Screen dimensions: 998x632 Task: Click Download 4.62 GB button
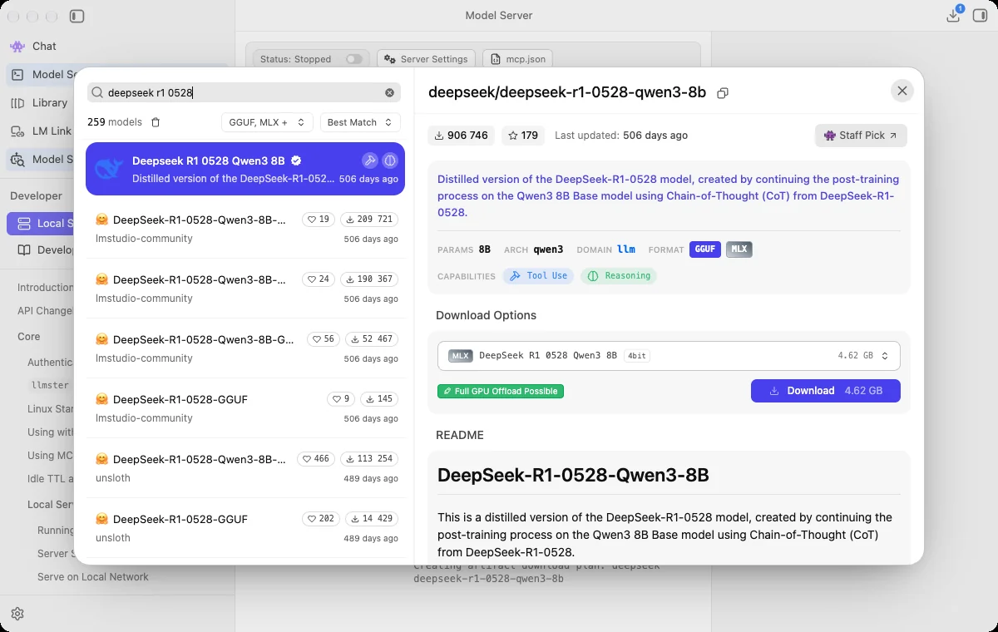point(826,391)
